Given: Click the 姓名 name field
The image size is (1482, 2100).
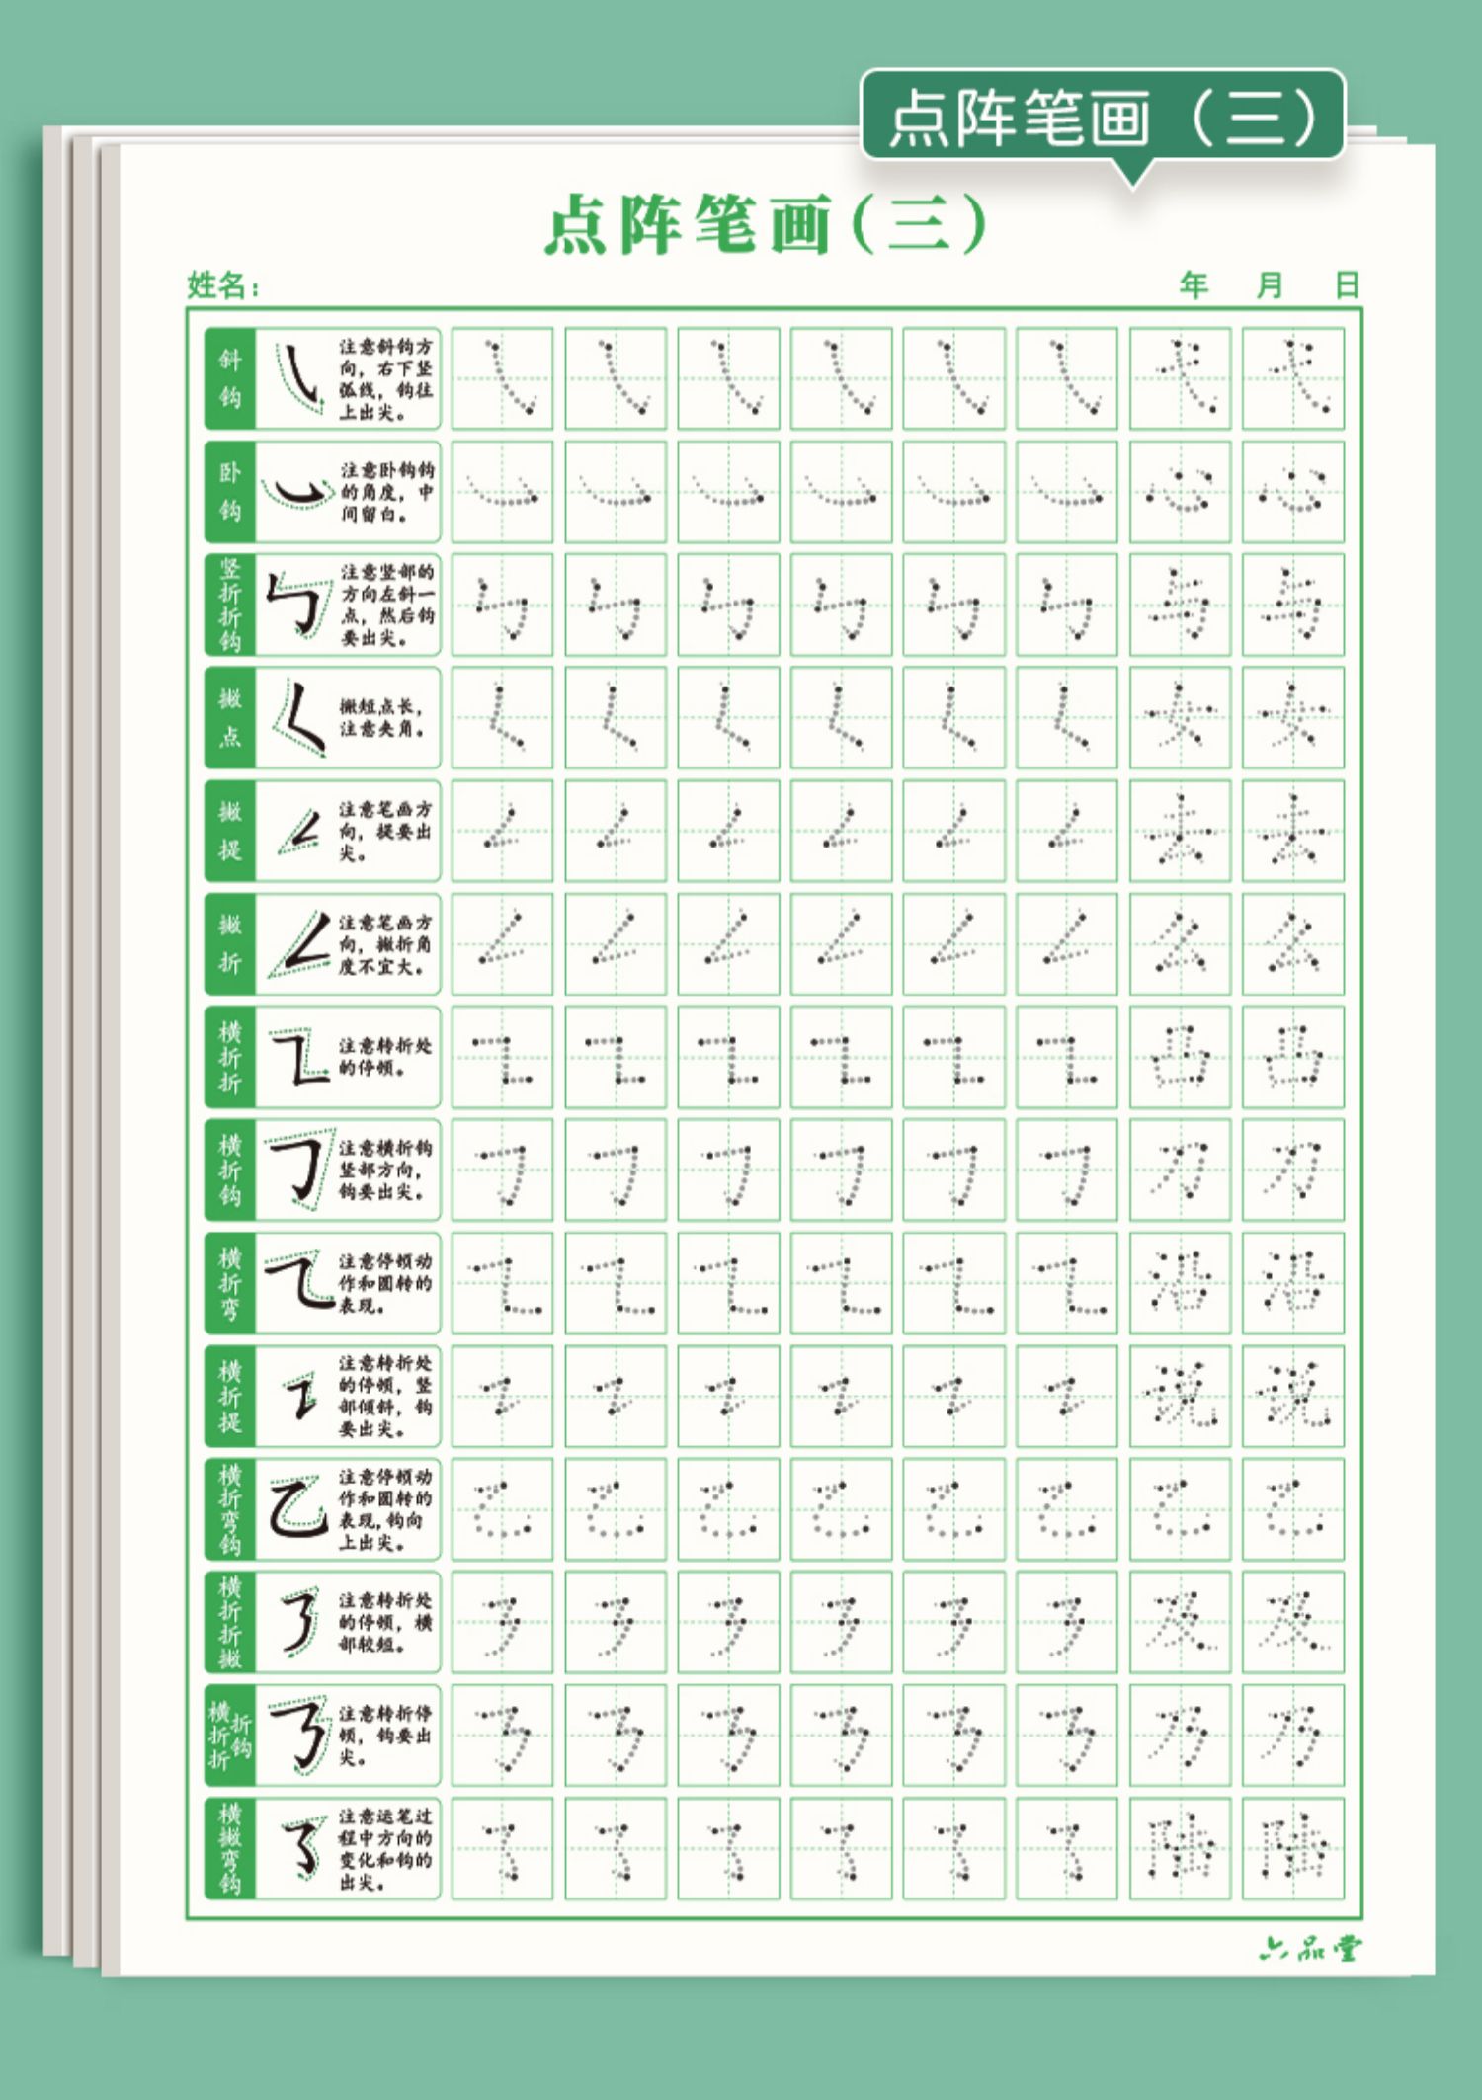Looking at the screenshot, I should (223, 286).
